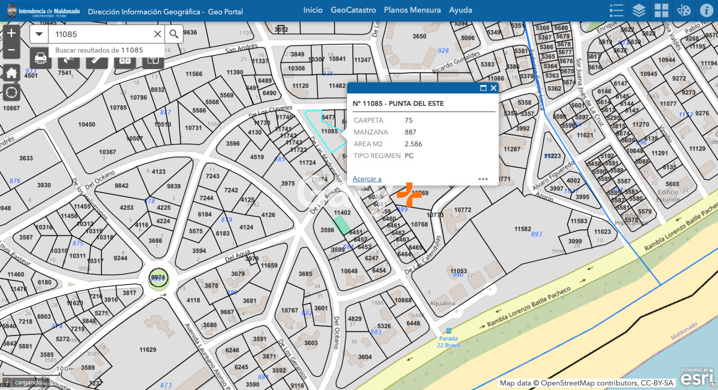Expand the search source dropdown arrow
This screenshot has height=390, width=718.
(x=39, y=34)
